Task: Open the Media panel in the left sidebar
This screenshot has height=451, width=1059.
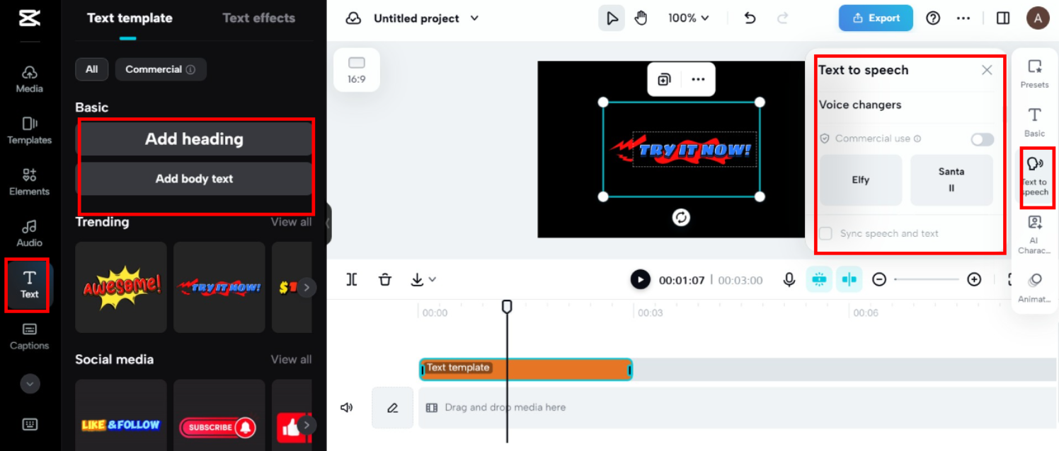Action: tap(29, 79)
